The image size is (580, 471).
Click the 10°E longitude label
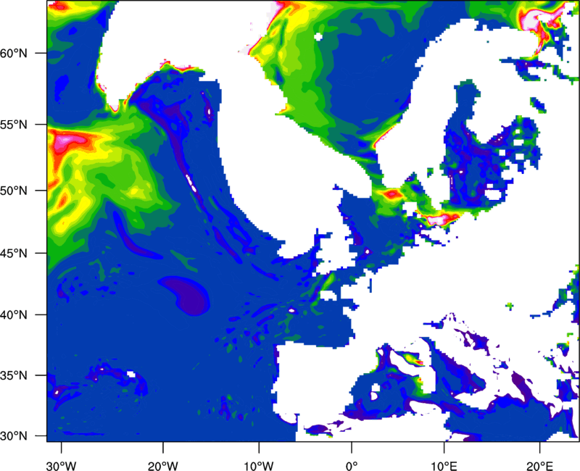444,466
